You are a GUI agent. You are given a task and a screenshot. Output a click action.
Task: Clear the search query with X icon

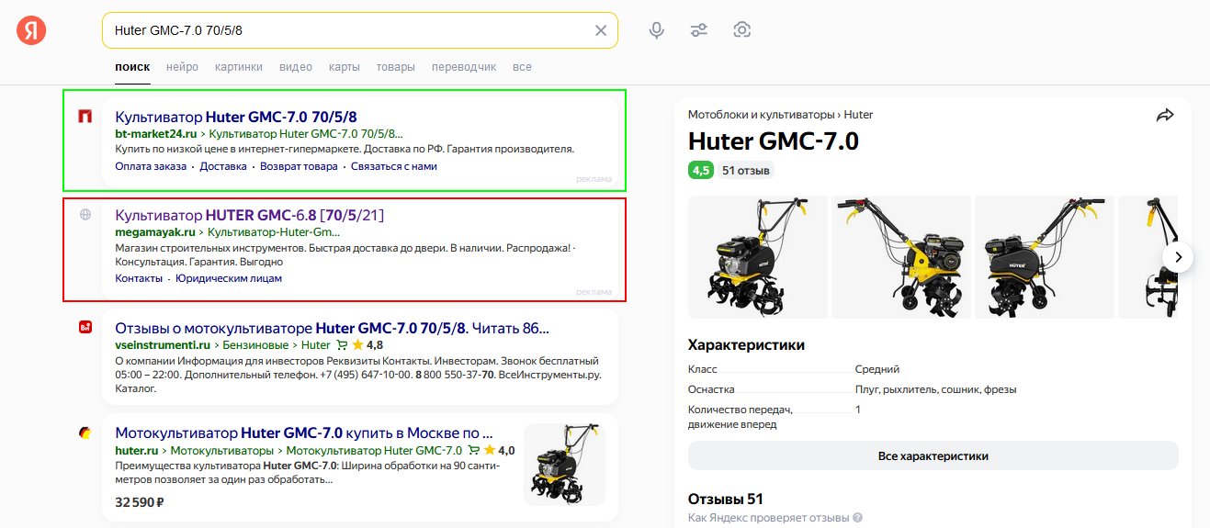click(x=601, y=30)
